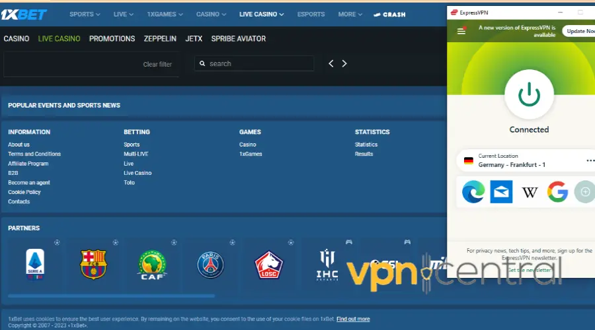Click POPULAR EVENTS AND SPORTS NEWS heading
Viewport: 595px width, 330px height.
point(63,106)
